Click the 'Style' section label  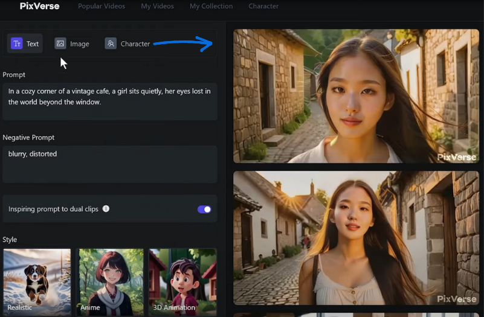pos(10,240)
